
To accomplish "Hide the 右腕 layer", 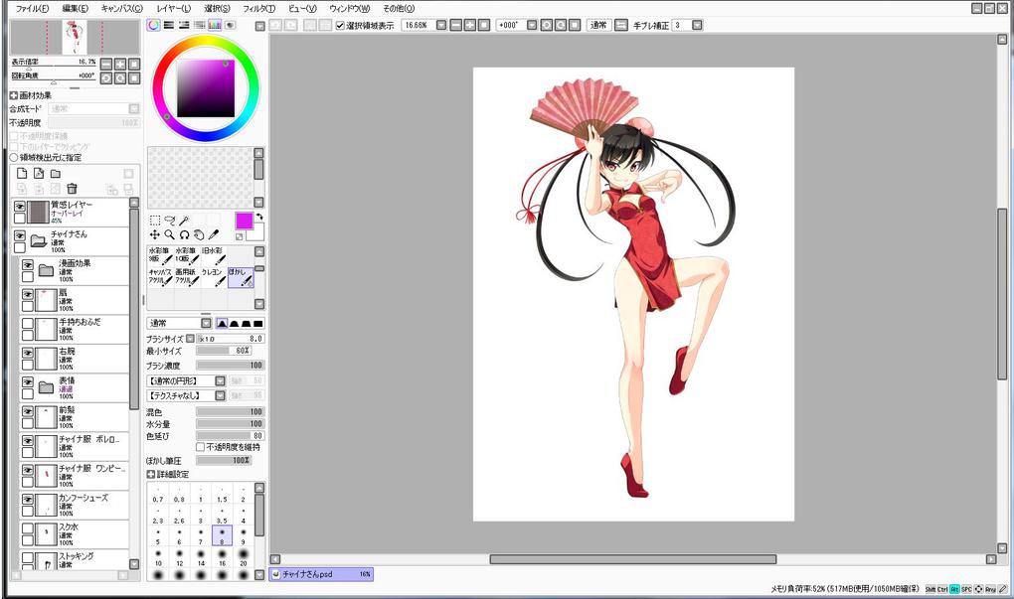I will pos(28,353).
